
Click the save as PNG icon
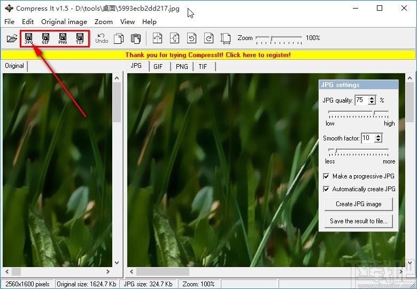(x=63, y=38)
